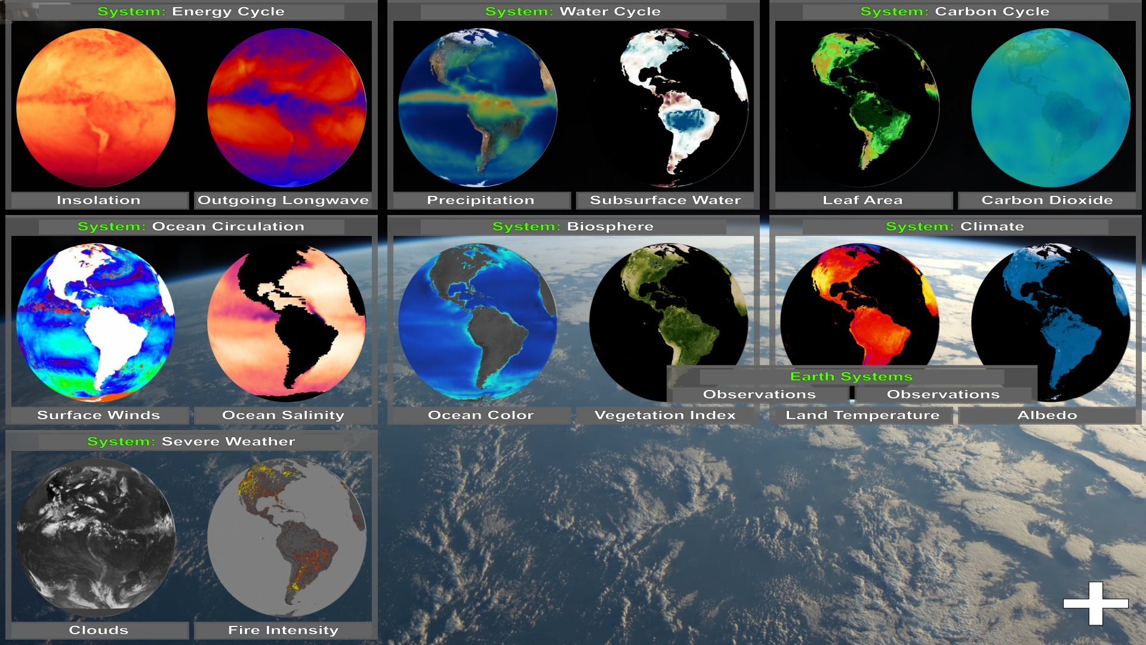Click the Fire Intensity label button
Image resolution: width=1146 pixels, height=645 pixels.
pos(283,630)
